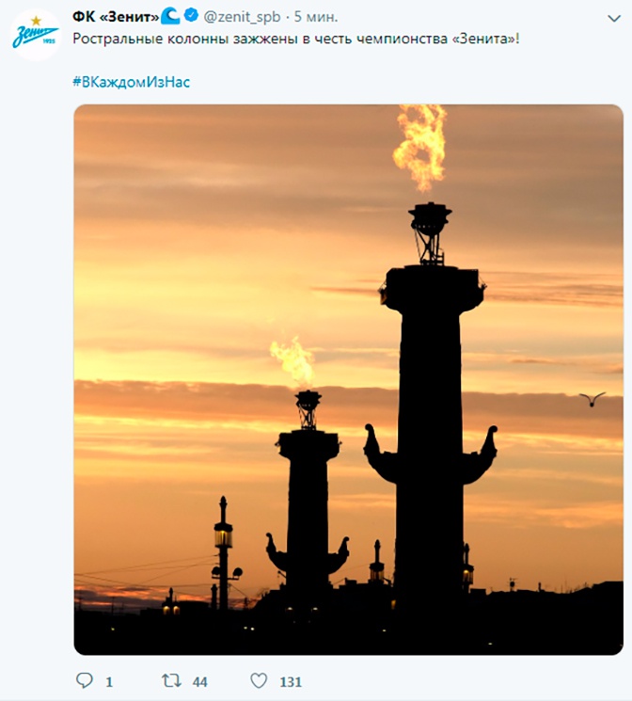632x701 pixels.
Task: View the like count of 131
Action: (291, 682)
